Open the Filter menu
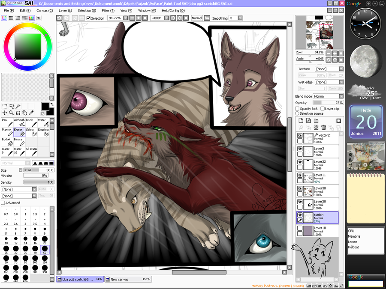 [x=108, y=11]
